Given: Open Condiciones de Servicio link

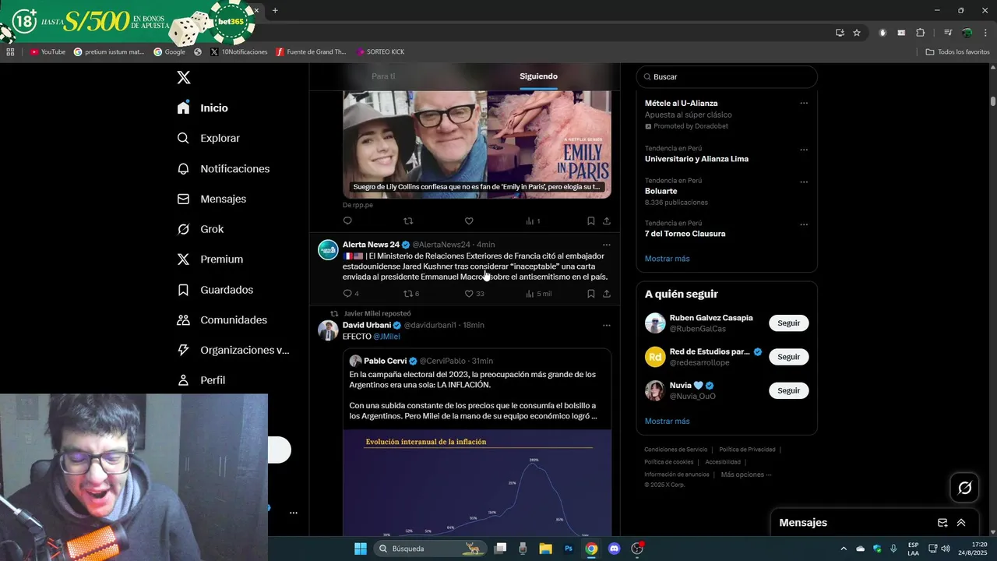Looking at the screenshot, I should click(675, 450).
